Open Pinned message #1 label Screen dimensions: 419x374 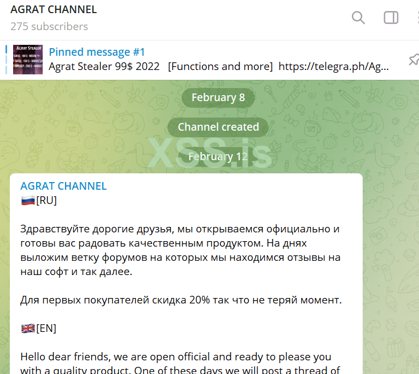coord(97,52)
